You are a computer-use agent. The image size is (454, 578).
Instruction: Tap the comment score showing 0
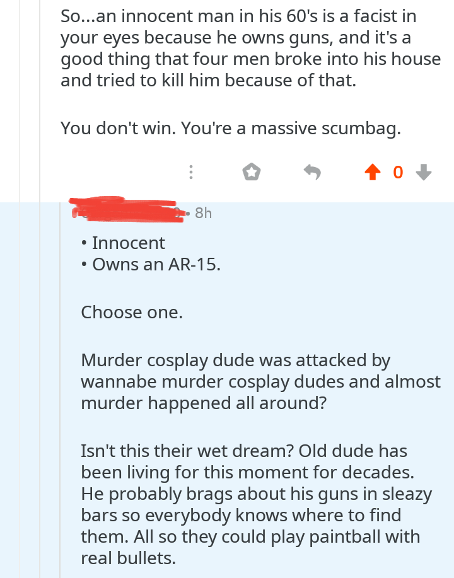[397, 172]
